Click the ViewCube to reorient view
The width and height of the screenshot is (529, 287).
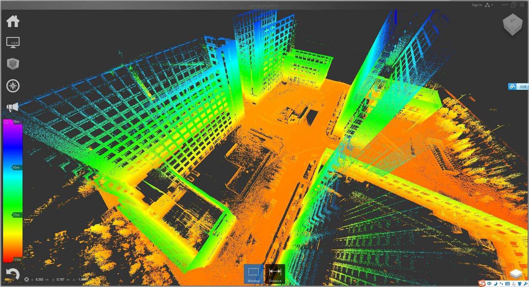512,24
